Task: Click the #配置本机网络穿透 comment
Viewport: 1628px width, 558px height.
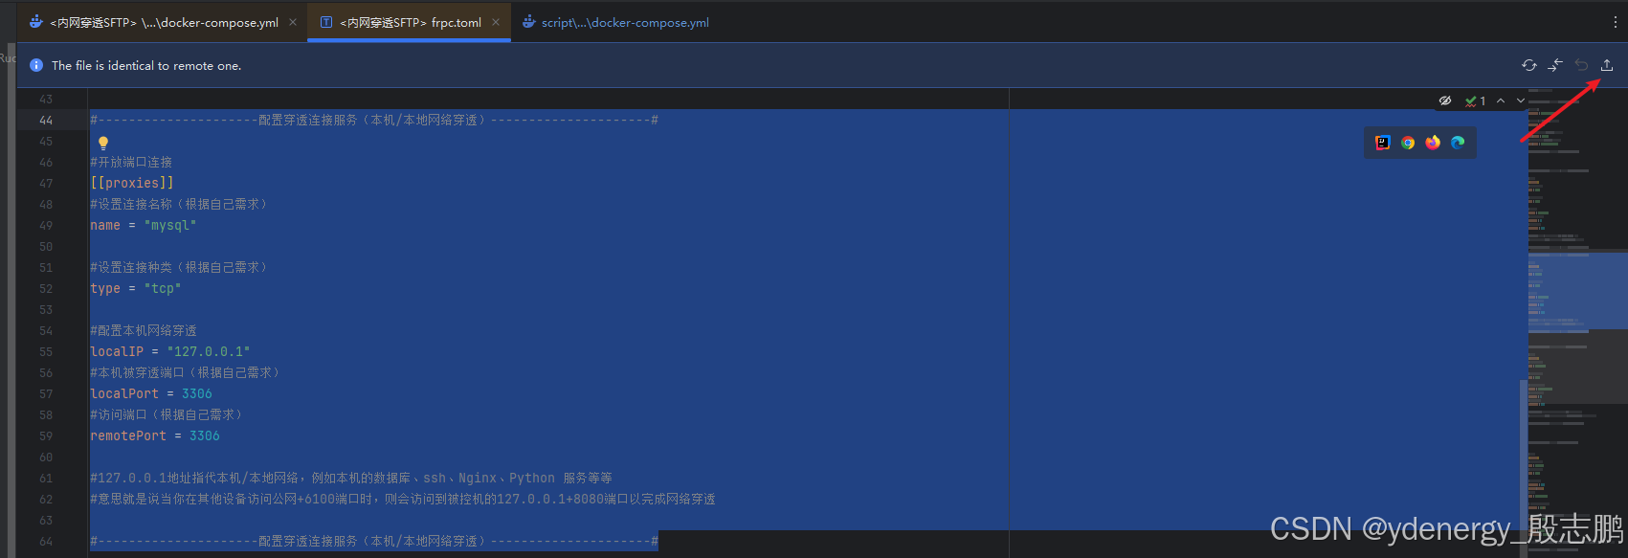Action: tap(144, 330)
